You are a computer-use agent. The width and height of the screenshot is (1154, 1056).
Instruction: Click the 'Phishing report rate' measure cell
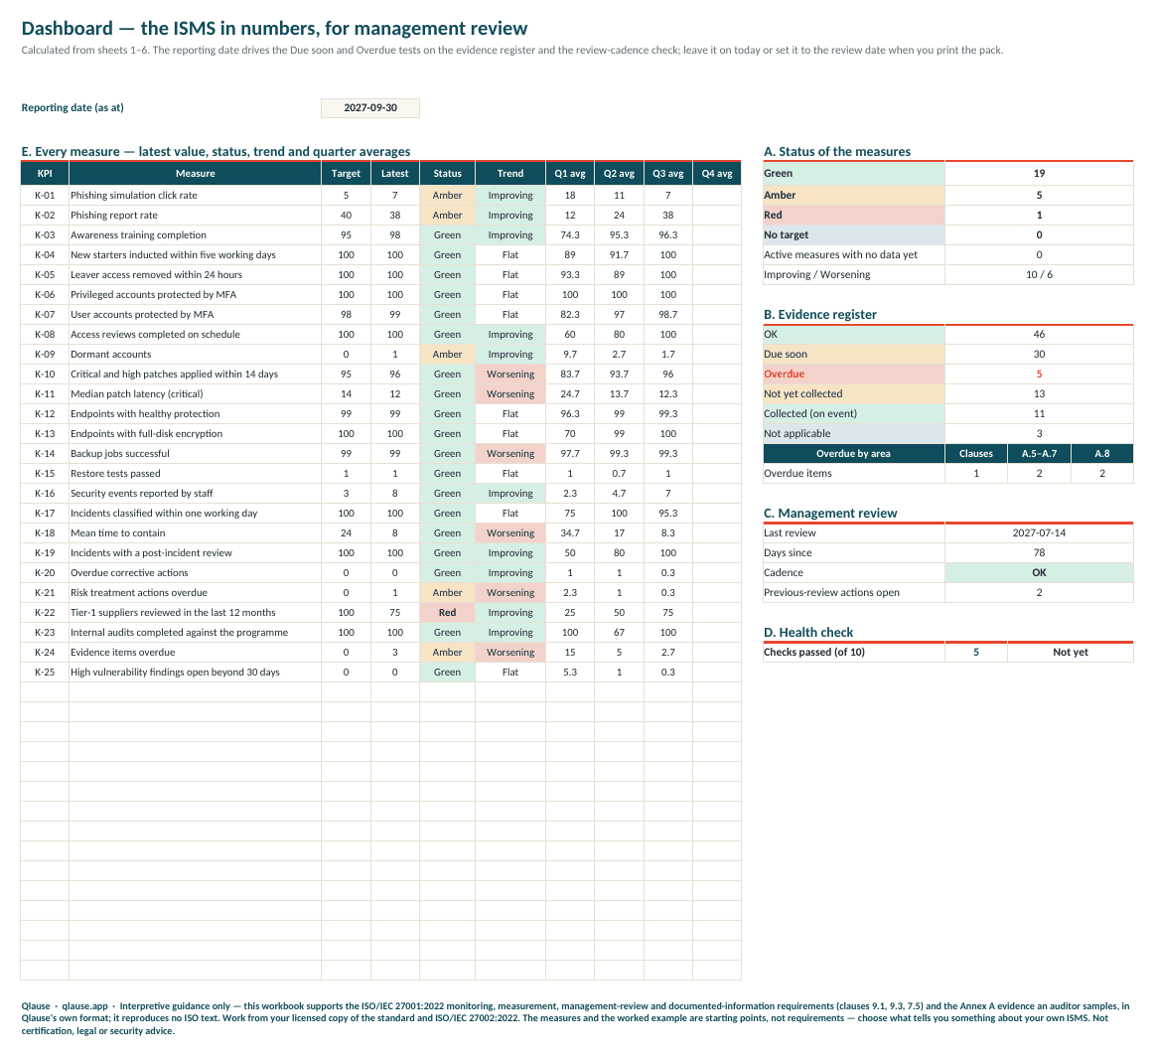click(x=195, y=215)
